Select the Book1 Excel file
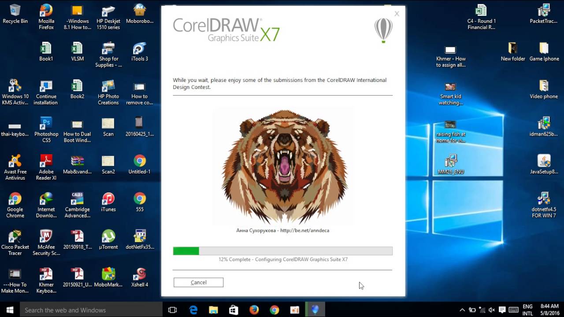The image size is (564, 317). point(46,52)
